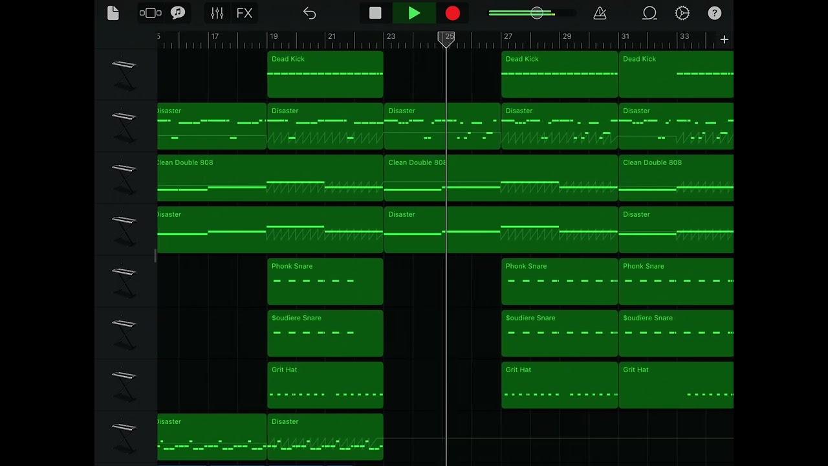Viewport: 828px width, 466px height.
Task: Open the view switcher button in the toolbar
Action: [150, 13]
